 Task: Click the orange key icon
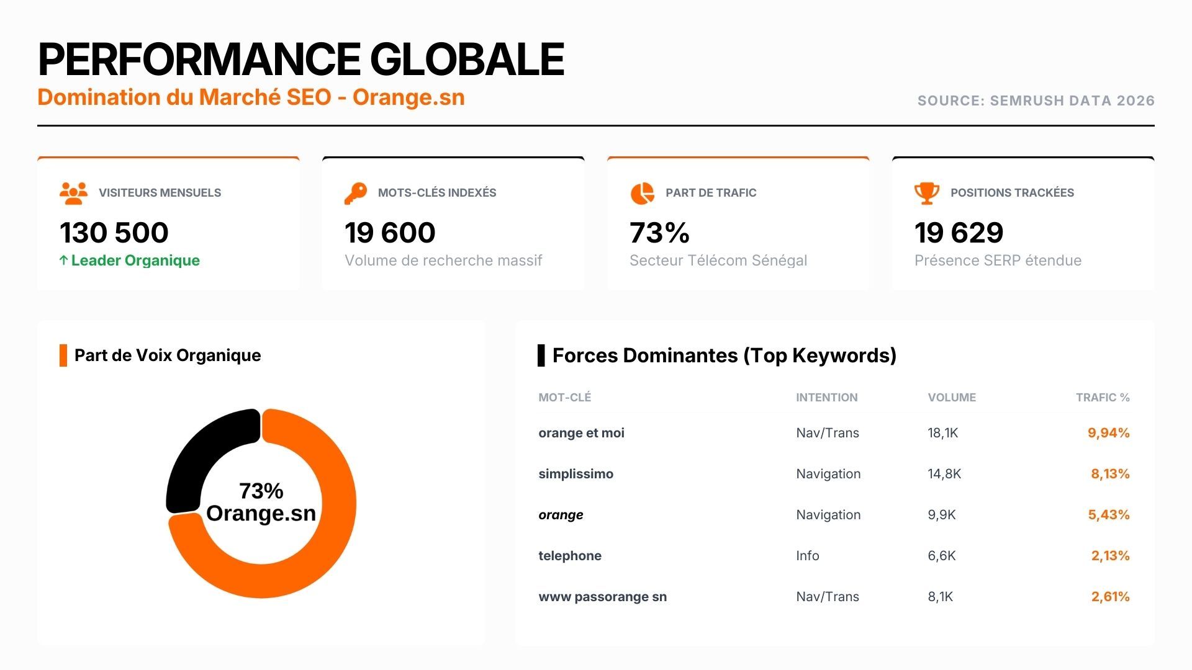(356, 193)
